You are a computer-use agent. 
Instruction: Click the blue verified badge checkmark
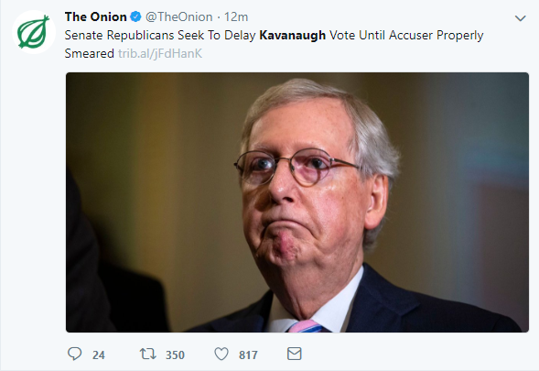tap(136, 16)
